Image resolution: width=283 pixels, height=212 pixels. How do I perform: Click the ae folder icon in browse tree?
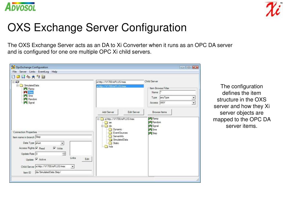coord(106,122)
